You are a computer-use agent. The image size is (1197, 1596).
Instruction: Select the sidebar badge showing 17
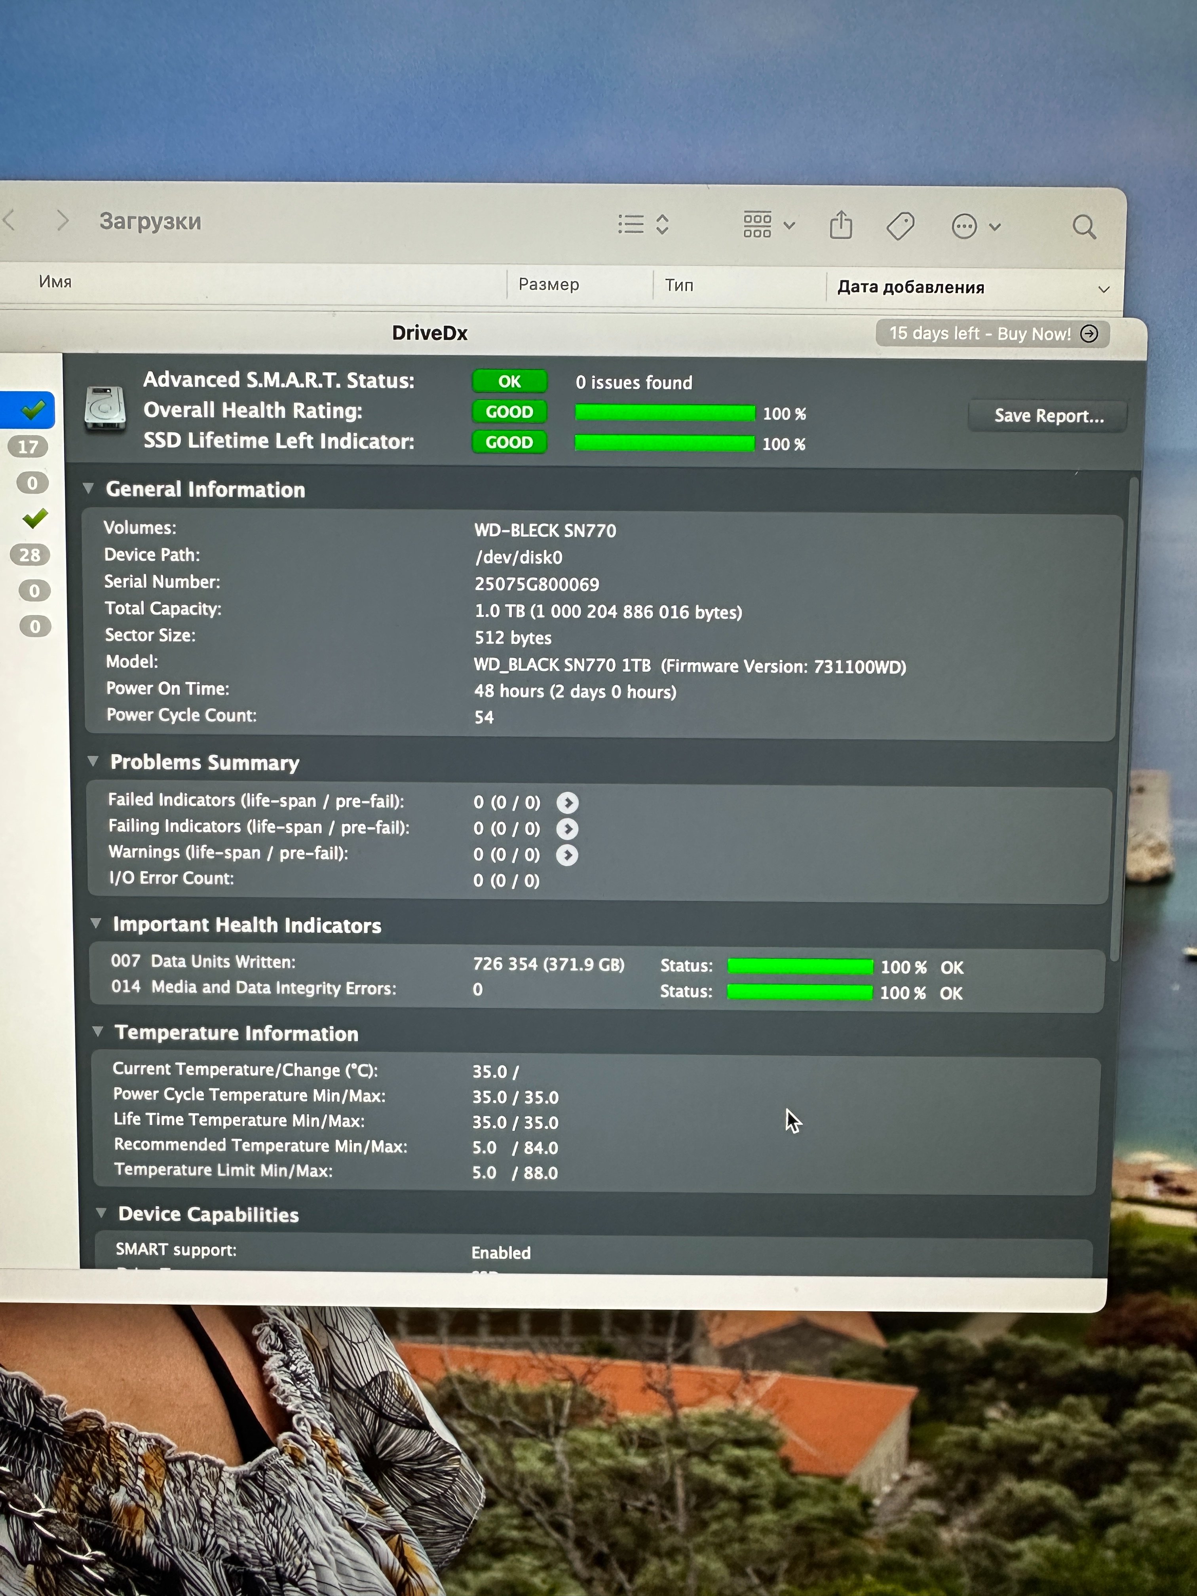click(x=28, y=446)
